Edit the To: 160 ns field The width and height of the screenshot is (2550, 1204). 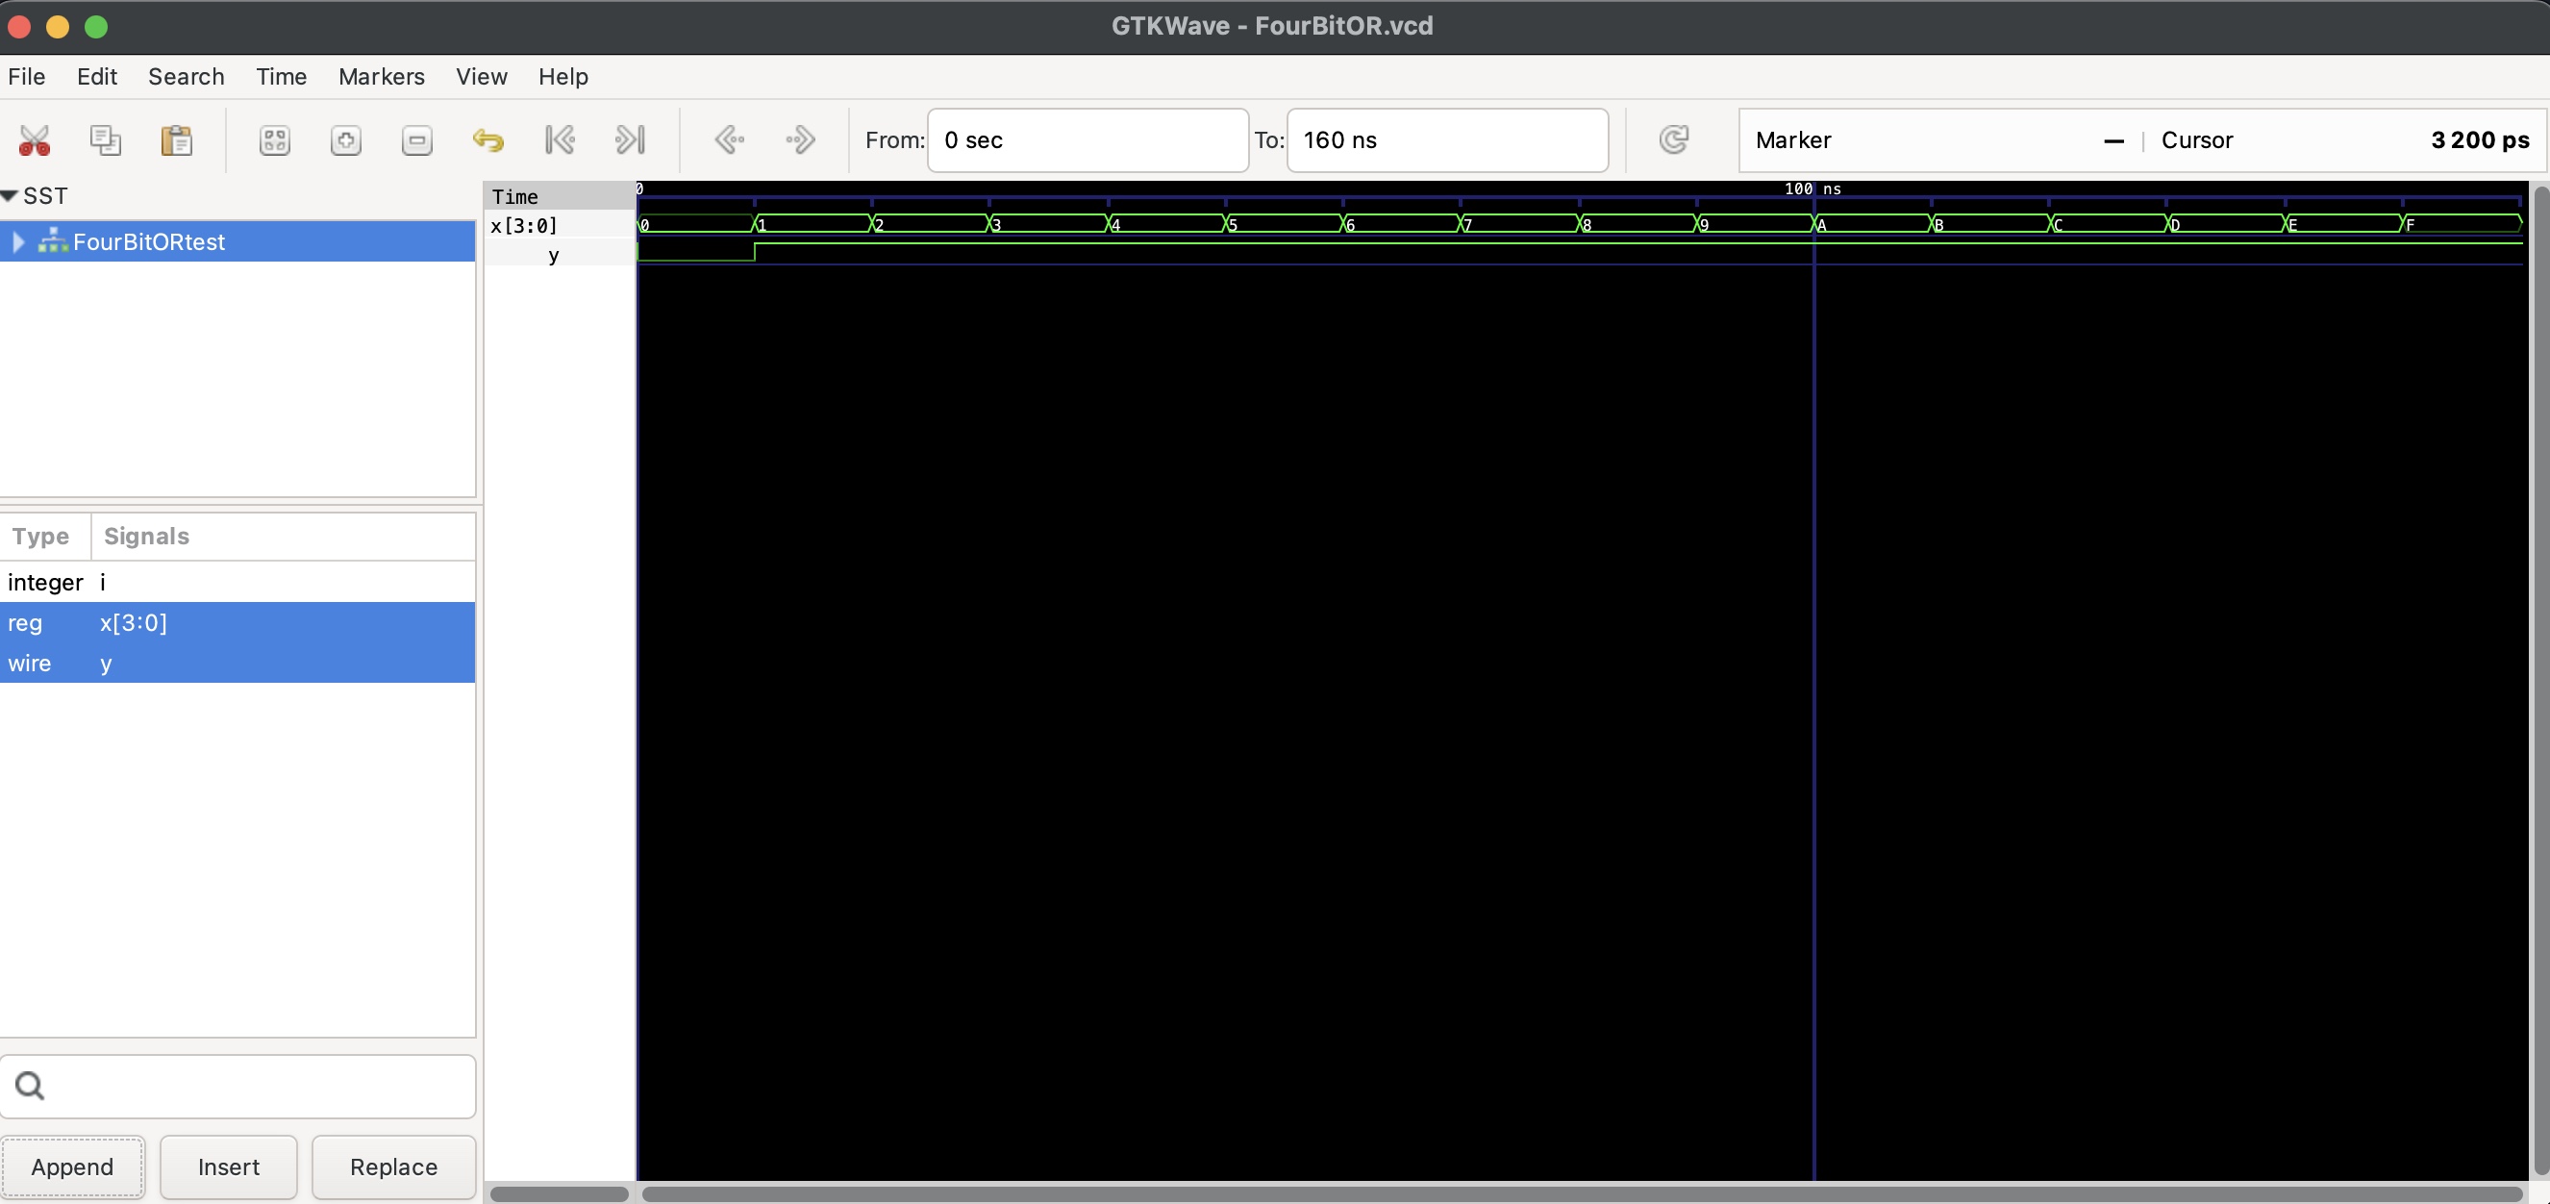click(x=1446, y=139)
